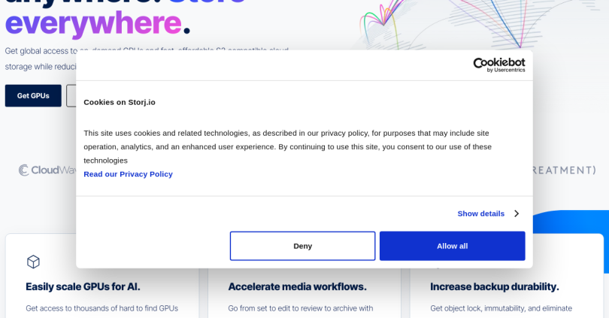609x318 pixels.
Task: Click the outlined button next to Get GPUs
Action: coord(71,96)
